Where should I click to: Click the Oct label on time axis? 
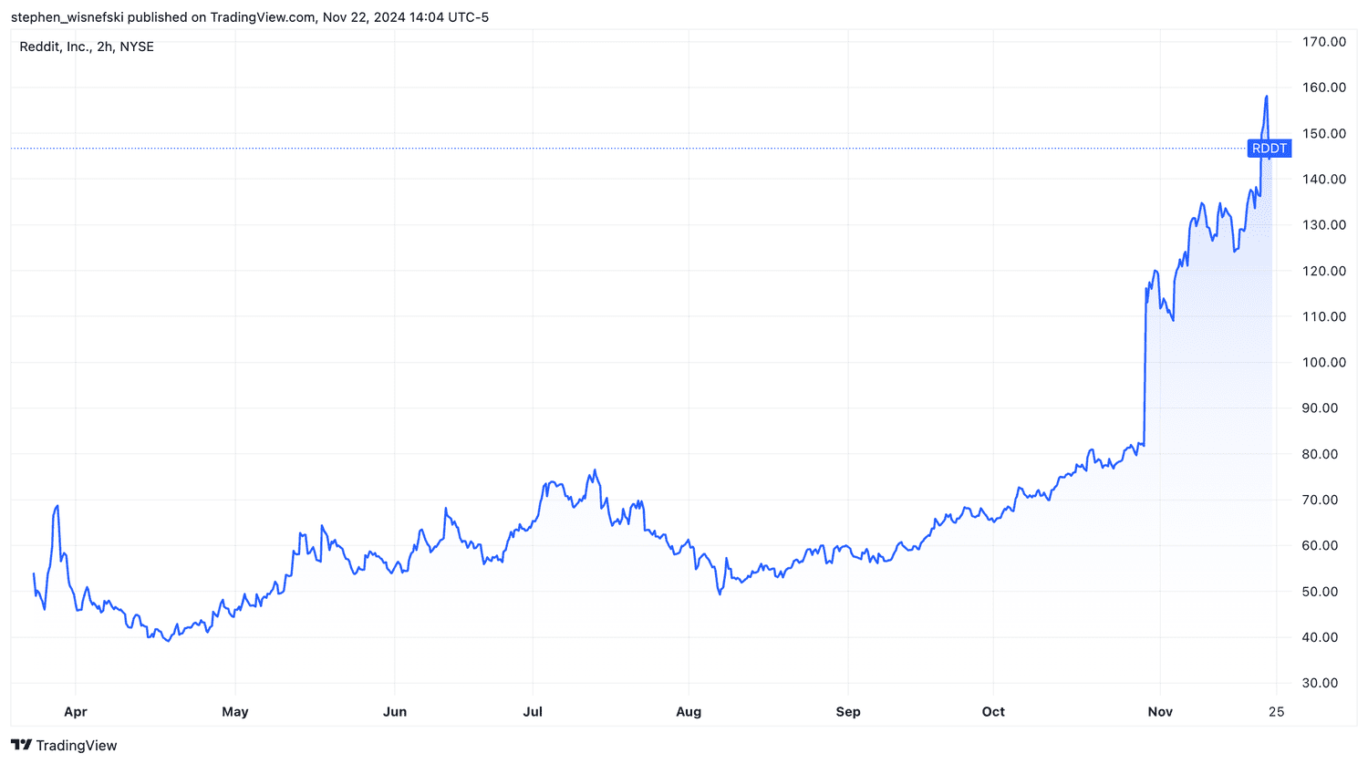(993, 712)
